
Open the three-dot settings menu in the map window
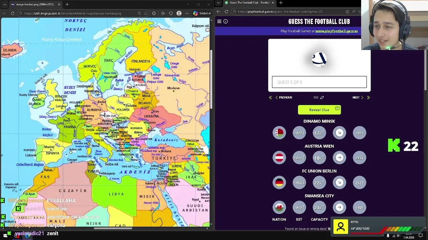point(187,13)
